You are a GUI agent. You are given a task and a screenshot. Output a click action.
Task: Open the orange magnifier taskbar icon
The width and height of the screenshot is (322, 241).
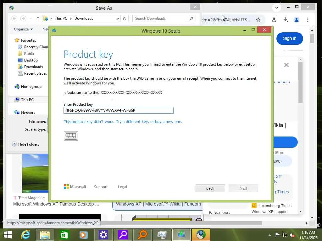coord(142,235)
